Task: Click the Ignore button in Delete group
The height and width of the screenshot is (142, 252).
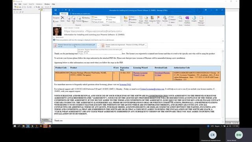Action: [x=56, y=18]
